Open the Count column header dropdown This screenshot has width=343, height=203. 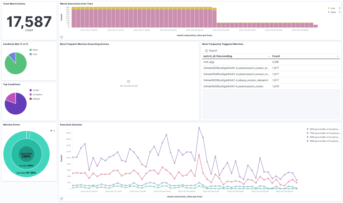tap(338, 56)
